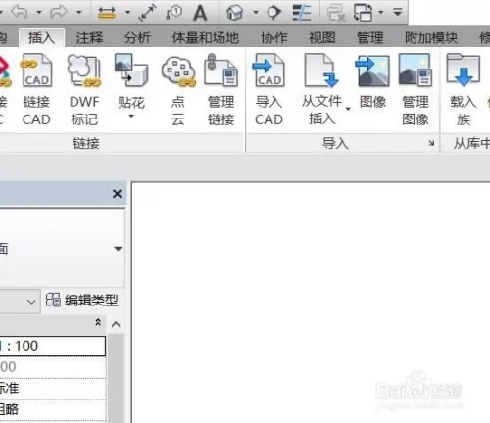The height and width of the screenshot is (423, 490).
Task: Switch to the 管理 ribbon tab
Action: 369,38
